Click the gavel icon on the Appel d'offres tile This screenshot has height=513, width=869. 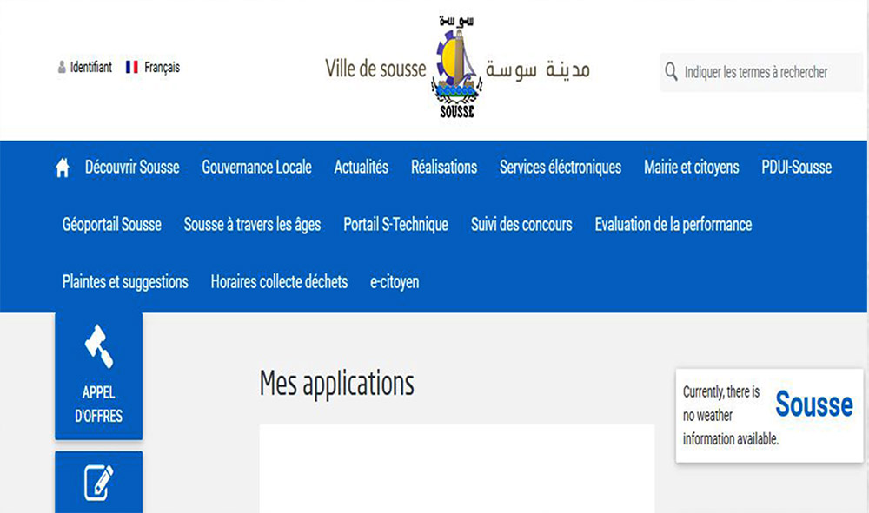tap(99, 346)
